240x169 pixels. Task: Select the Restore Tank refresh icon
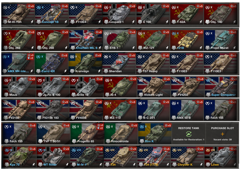(x=189, y=134)
